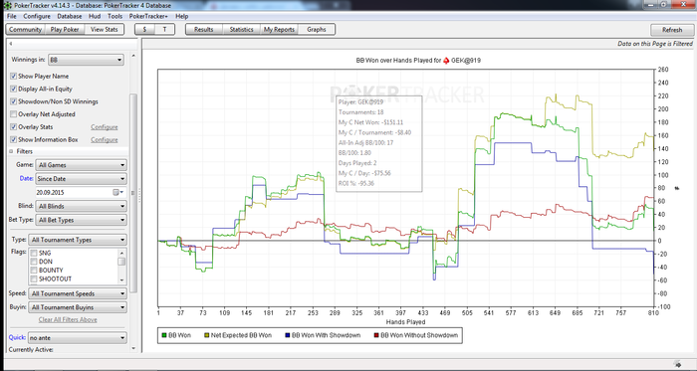The height and width of the screenshot is (371, 697).
Task: Click the red spade icon beside GEK@919
Action: point(446,61)
